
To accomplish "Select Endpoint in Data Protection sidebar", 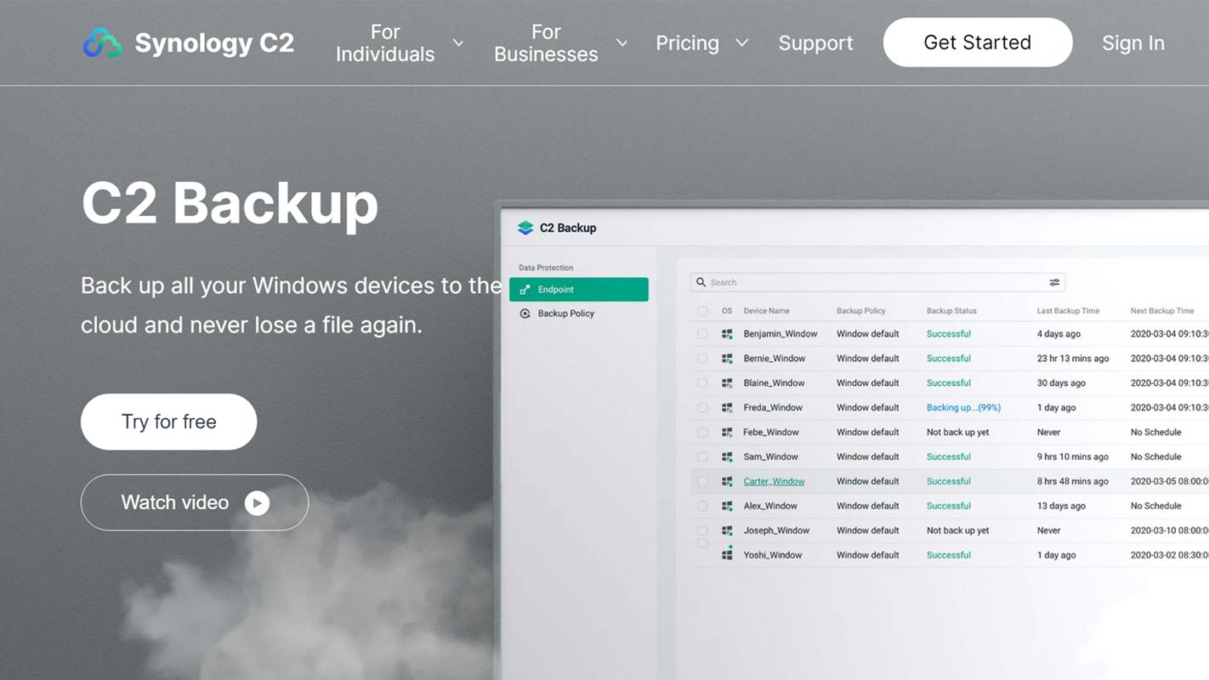I will [x=579, y=290].
